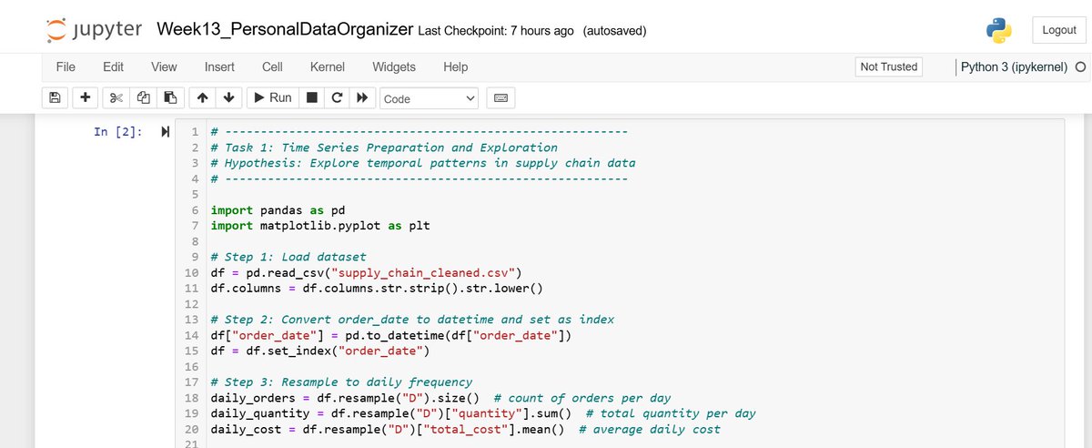Open the cell type Code dropdown

[430, 98]
